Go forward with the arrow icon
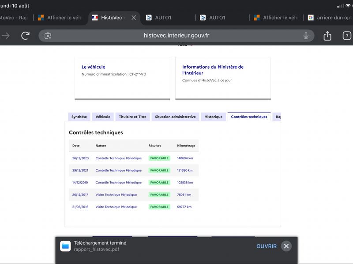353x264 pixels. pos(6,36)
